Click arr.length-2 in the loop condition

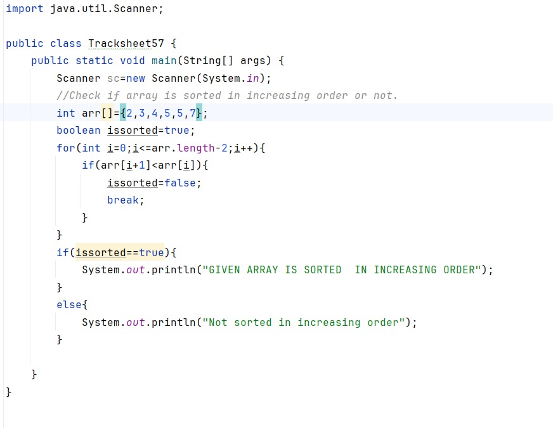click(190, 148)
